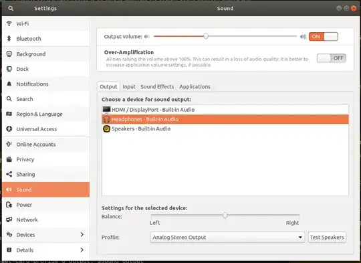Expand the Details submenu chevron
Image resolution: width=361 pixels, height=263 pixels.
pyautogui.click(x=82, y=250)
